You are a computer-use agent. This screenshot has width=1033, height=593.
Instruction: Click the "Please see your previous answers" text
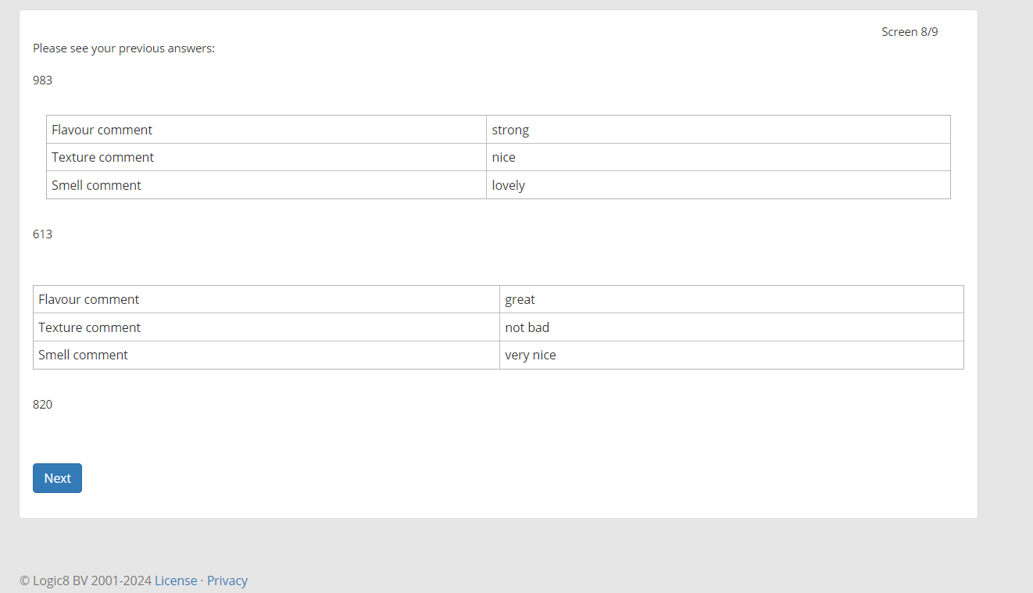(x=123, y=48)
